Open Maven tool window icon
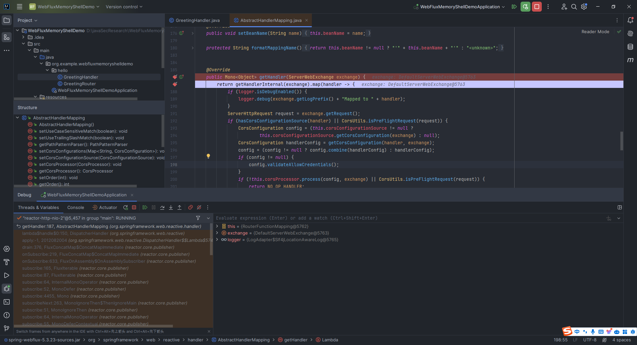Image resolution: width=637 pixels, height=345 pixels. click(x=630, y=60)
